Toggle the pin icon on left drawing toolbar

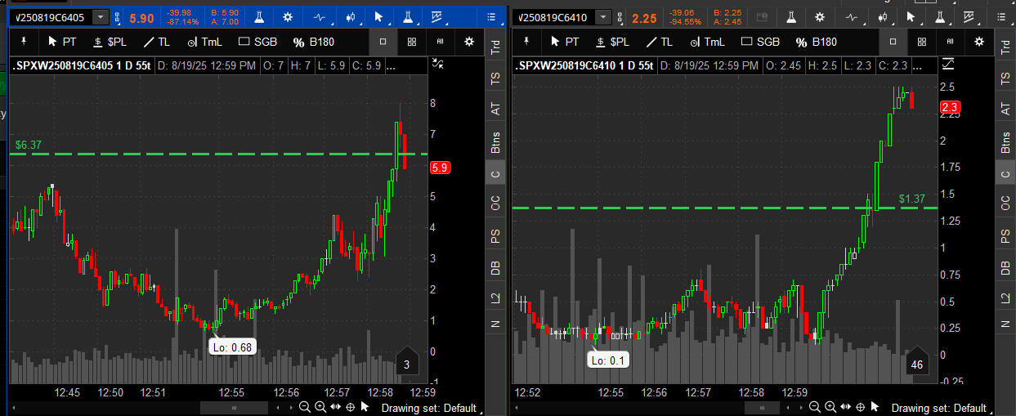(x=23, y=42)
